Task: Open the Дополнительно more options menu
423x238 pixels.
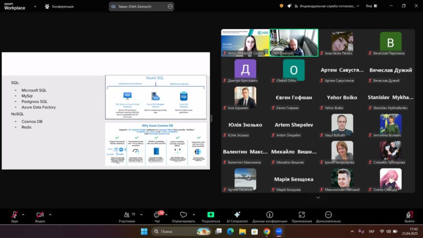Action: (x=328, y=217)
